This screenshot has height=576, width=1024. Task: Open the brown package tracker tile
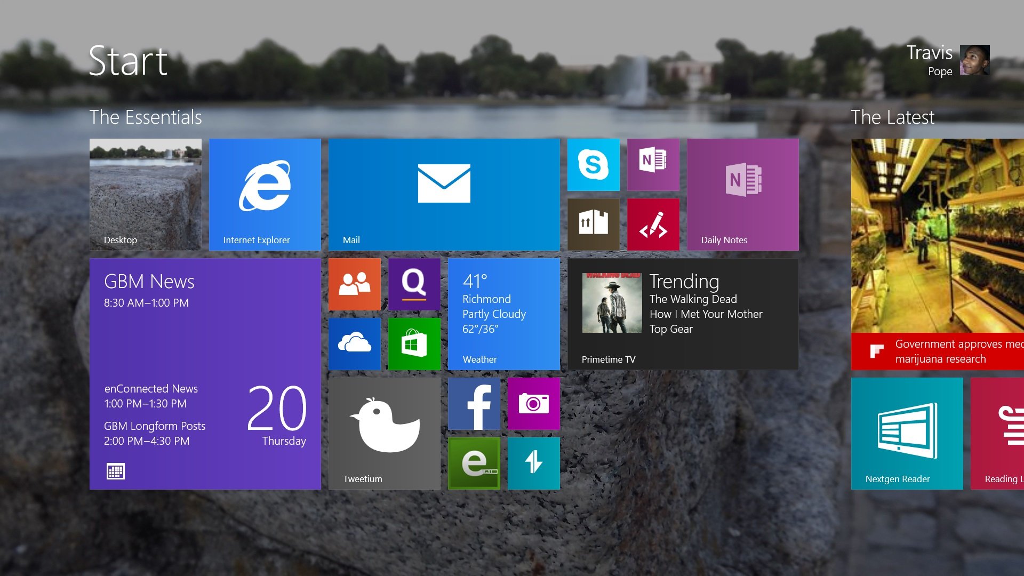click(594, 225)
